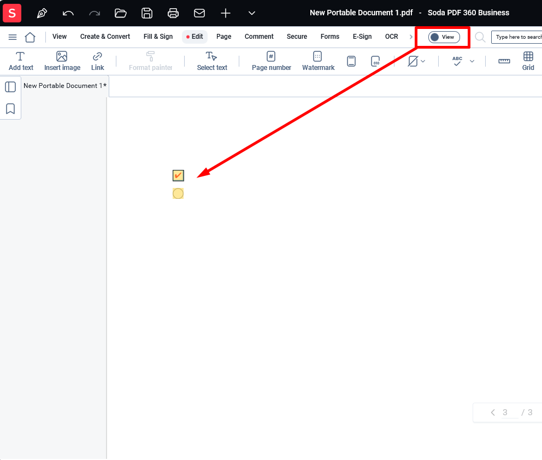The image size is (542, 460).
Task: Toggle the View mode switch
Action: (x=444, y=37)
